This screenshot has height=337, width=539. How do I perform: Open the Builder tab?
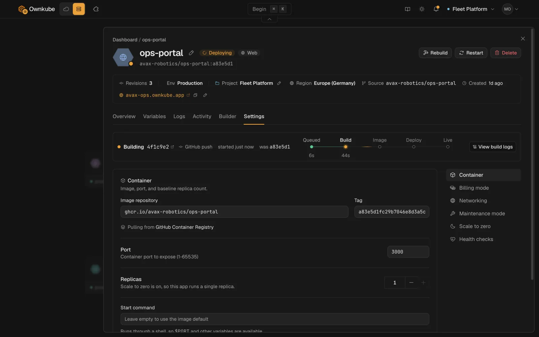227,117
